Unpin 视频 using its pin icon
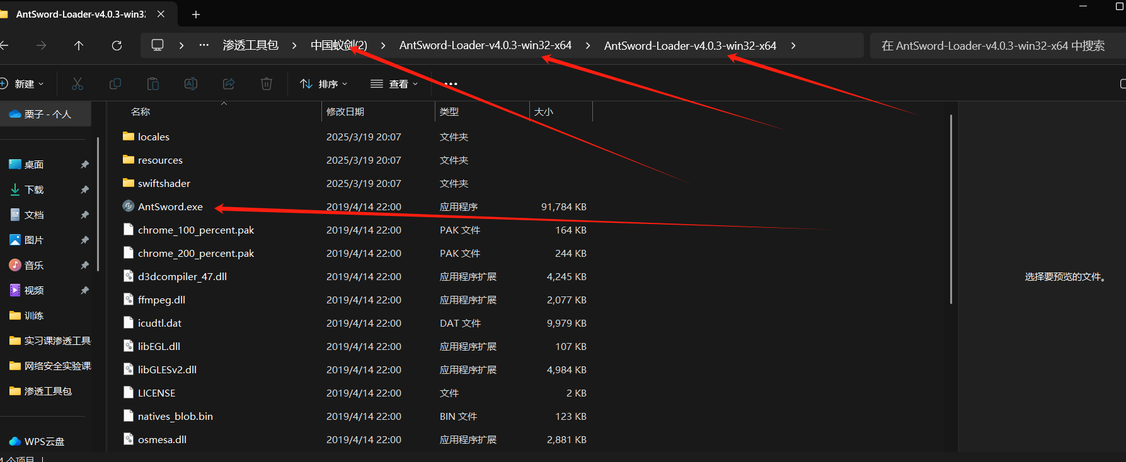1126x462 pixels. (84, 290)
